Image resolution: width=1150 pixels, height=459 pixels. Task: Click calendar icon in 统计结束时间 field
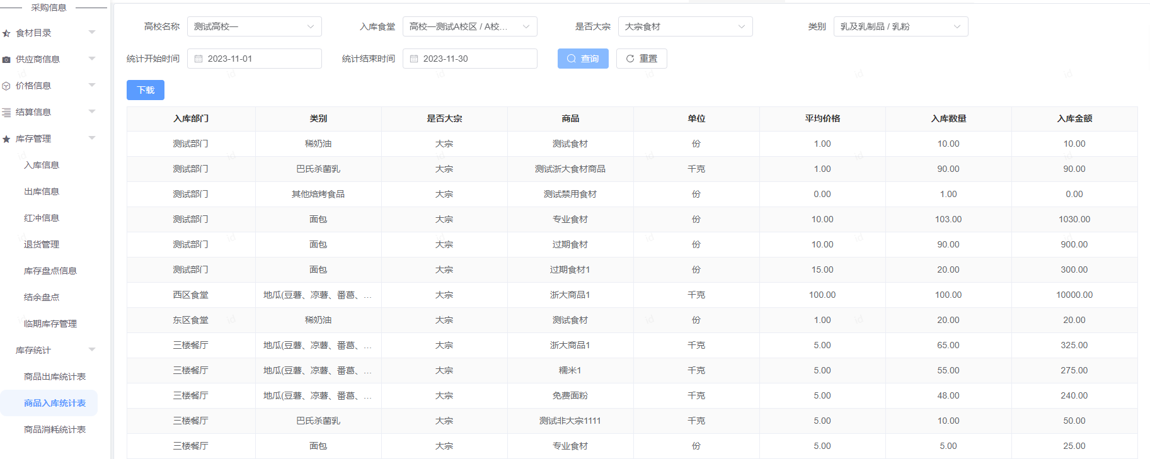coord(414,59)
